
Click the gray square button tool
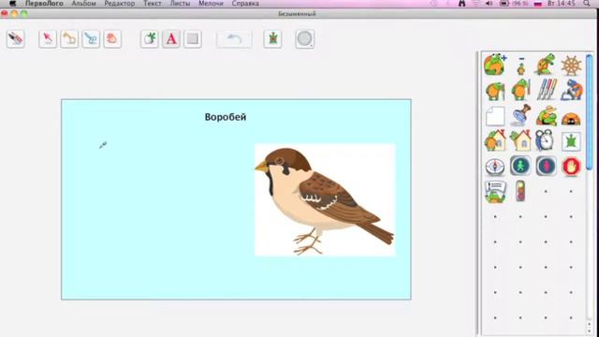pyautogui.click(x=193, y=39)
